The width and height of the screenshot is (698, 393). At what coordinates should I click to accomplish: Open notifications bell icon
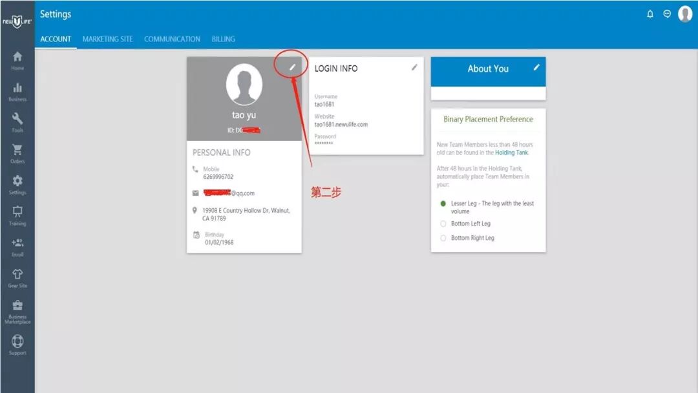pos(650,14)
